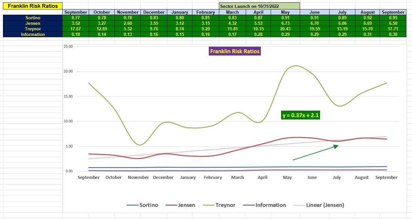The height and width of the screenshot is (219, 412).
Task: Click the July label on the chart axis
Action: coord(337,178)
